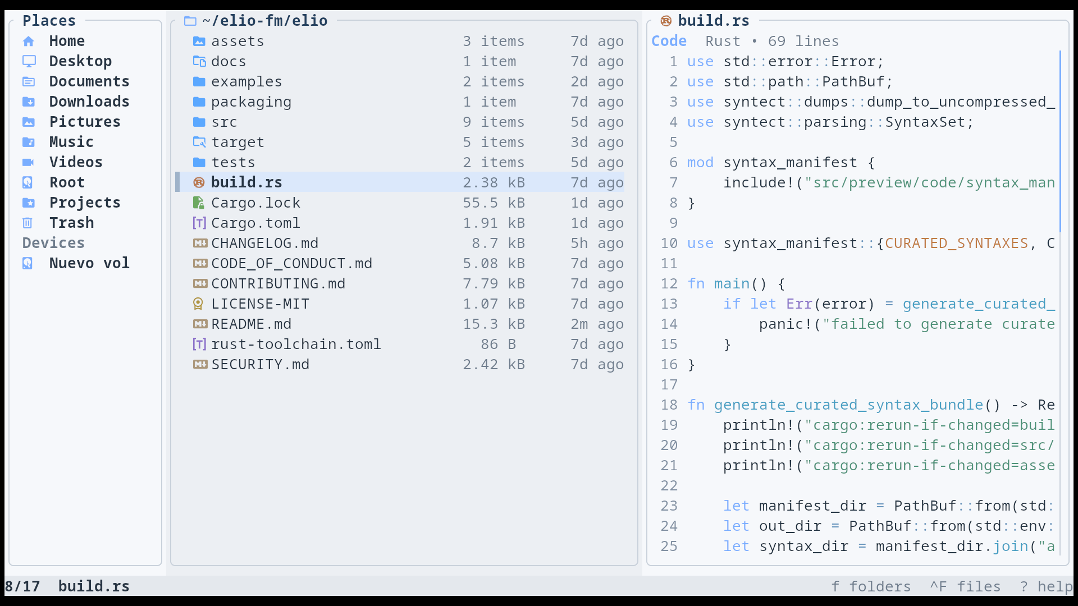The height and width of the screenshot is (606, 1078).
Task: Click the Markdown icon beside README.md
Action: (200, 324)
